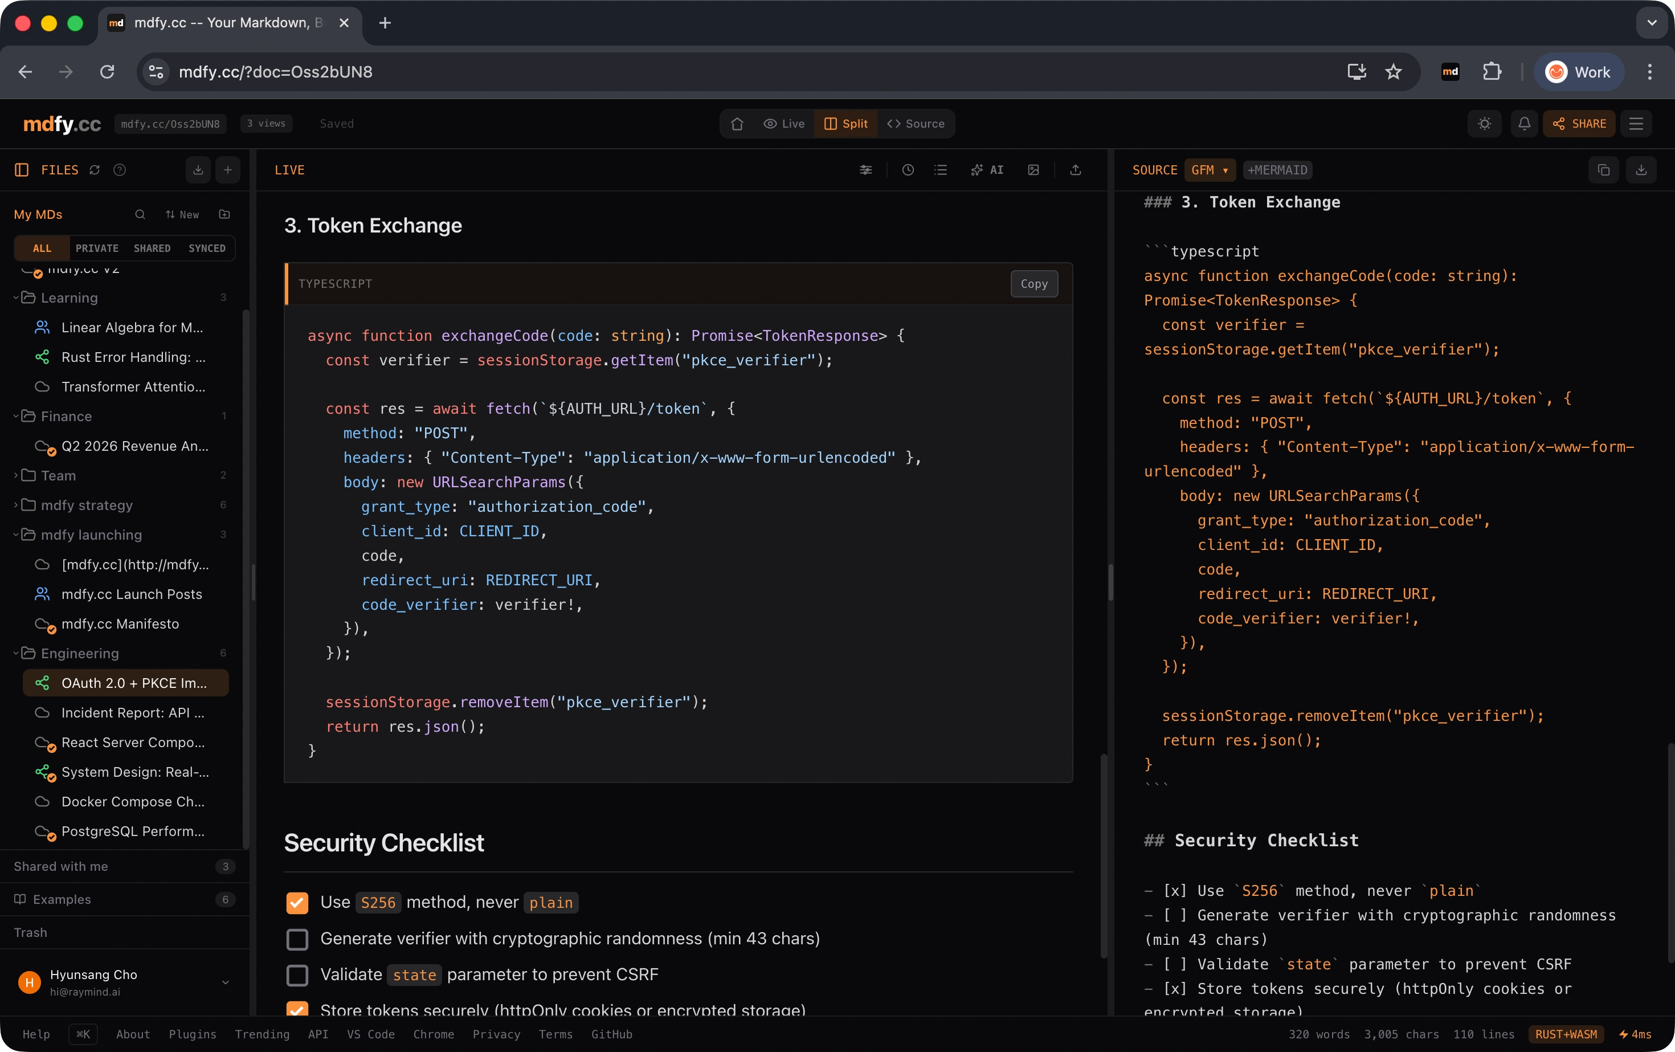Open version history clock icon
Screen dimensions: 1675x1052
tap(908, 170)
